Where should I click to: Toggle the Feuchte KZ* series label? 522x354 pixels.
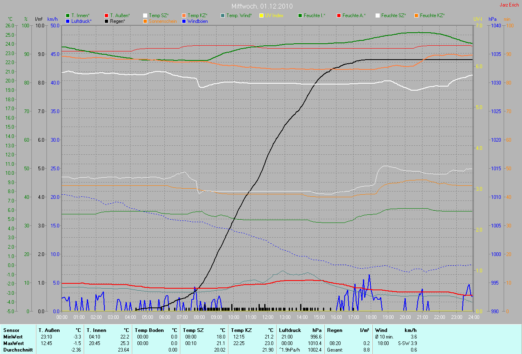tap(432, 16)
